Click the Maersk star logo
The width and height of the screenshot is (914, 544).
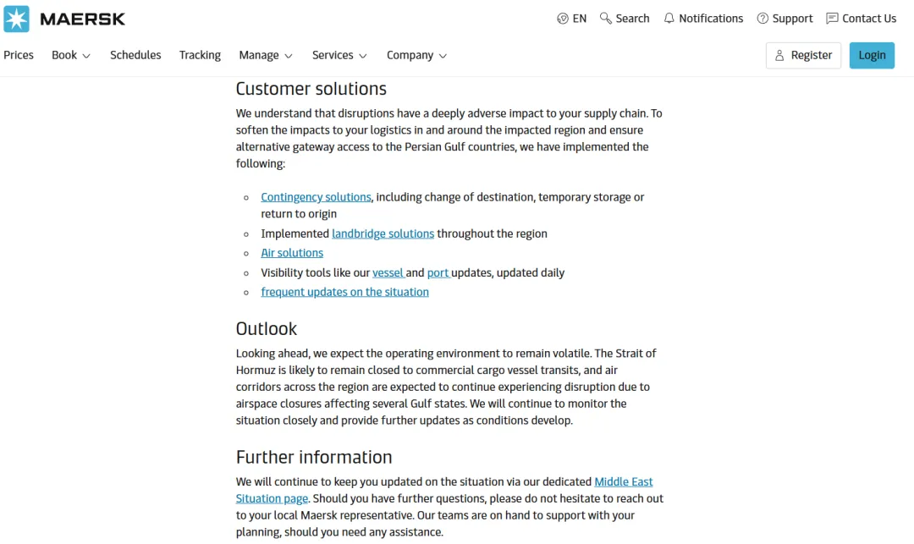pyautogui.click(x=17, y=19)
